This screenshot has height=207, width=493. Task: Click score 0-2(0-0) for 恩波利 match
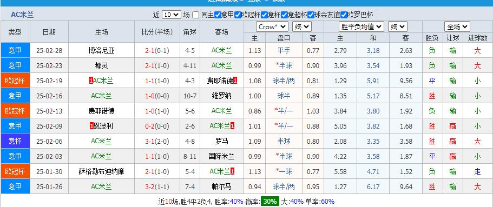tap(157, 126)
